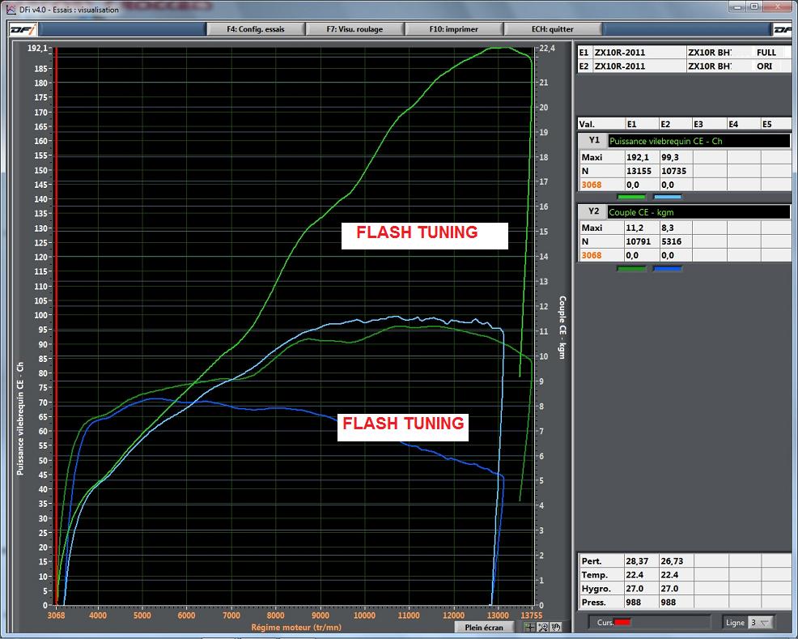798x639 pixels.
Task: Select the crosshair cursor tool
Action: pyautogui.click(x=529, y=627)
